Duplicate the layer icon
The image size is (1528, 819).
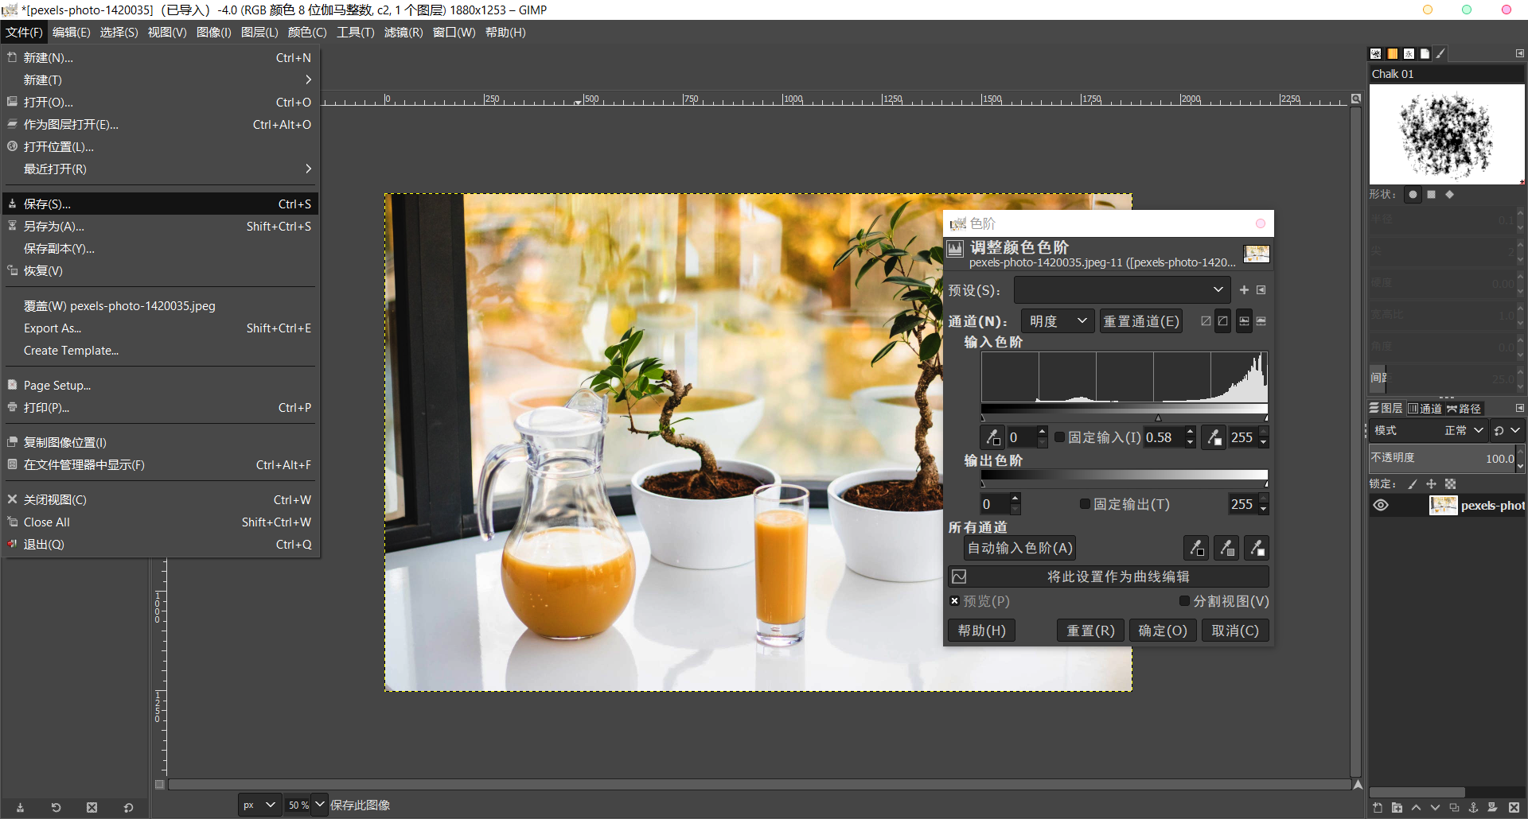coord(1454,807)
